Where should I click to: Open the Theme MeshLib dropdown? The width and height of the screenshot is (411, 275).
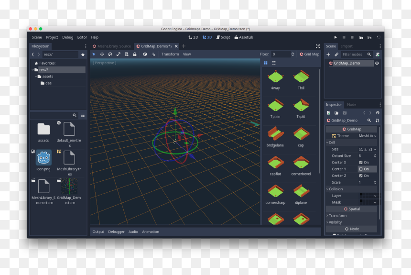[367, 136]
